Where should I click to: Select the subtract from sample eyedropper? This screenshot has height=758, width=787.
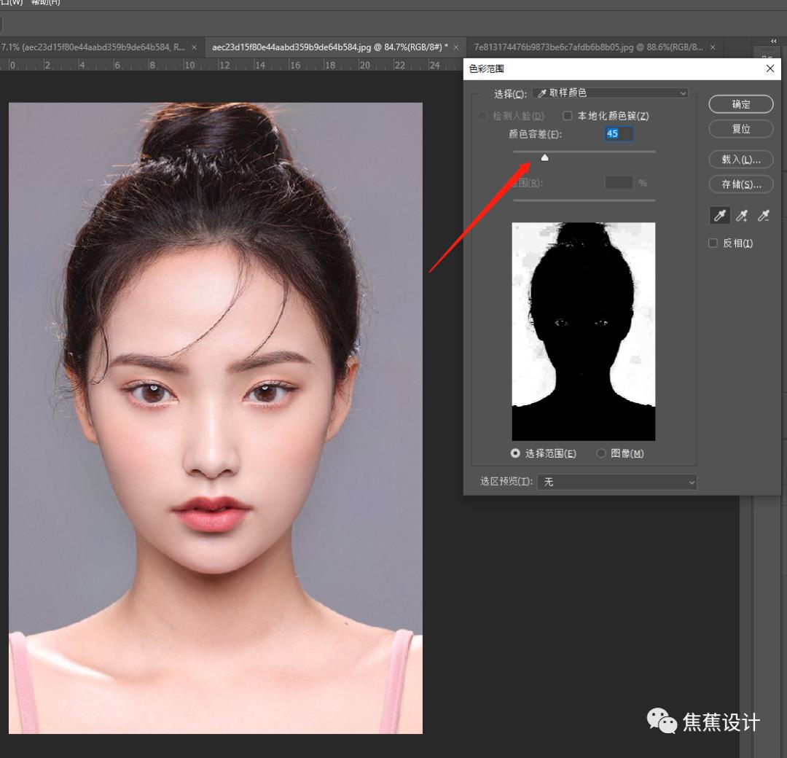pos(764,215)
